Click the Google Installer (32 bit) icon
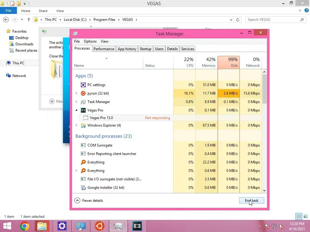This screenshot has width=310, height=232. pos(83,188)
